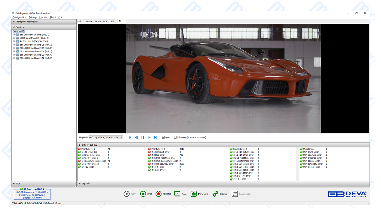Expand the Pro7Sat.1 UHD service node
Viewport: 381px width, 216px height.
(14, 41)
